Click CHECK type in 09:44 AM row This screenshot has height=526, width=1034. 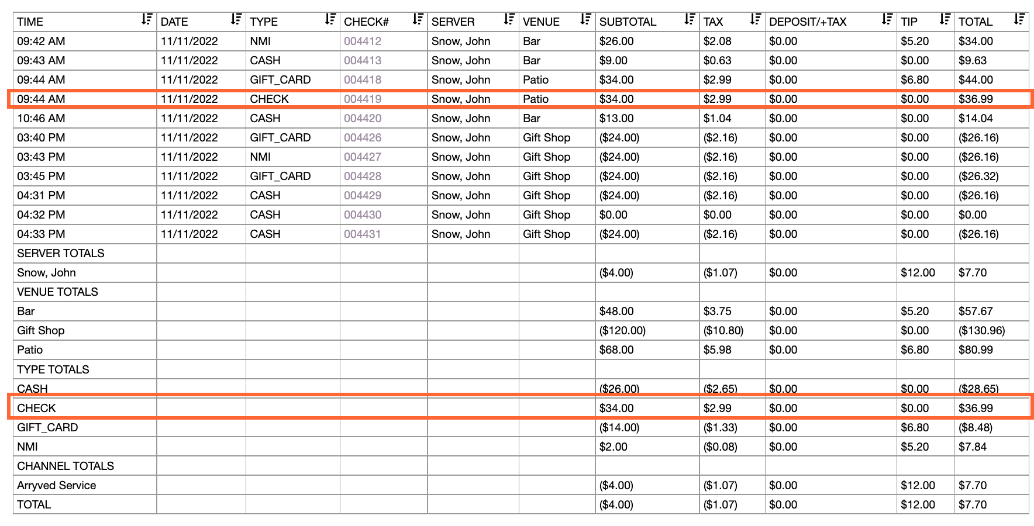[269, 99]
